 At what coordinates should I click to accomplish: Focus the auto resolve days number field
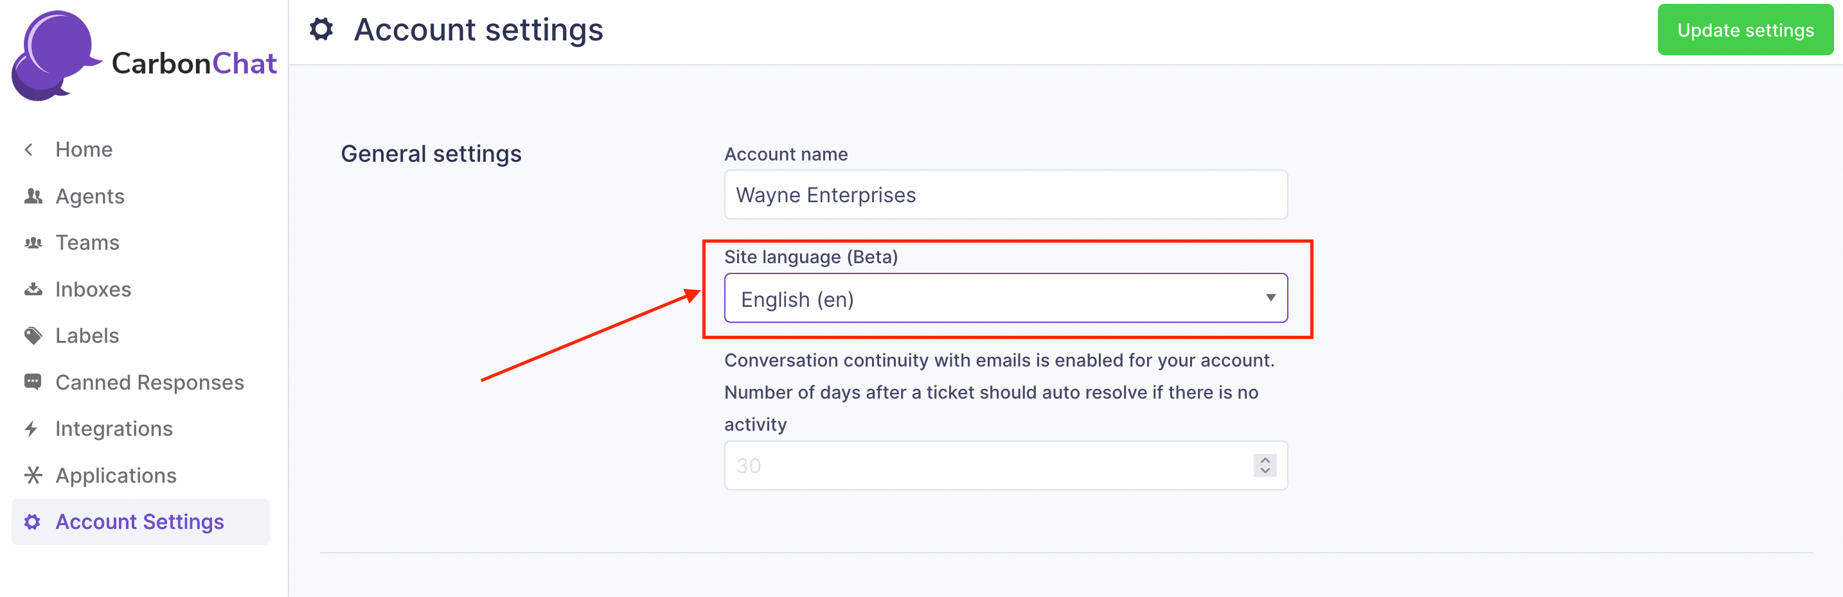tap(987, 465)
